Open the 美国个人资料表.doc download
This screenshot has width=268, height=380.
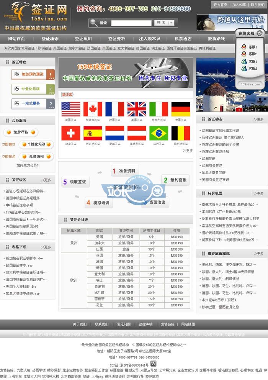click(21, 286)
